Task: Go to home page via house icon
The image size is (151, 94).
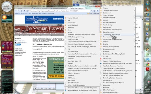Action: [25, 11]
